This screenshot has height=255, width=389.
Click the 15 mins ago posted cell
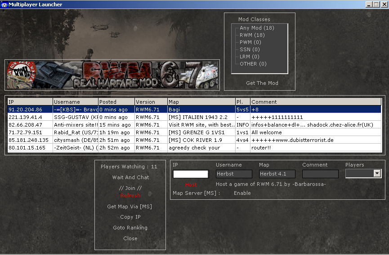pos(116,125)
